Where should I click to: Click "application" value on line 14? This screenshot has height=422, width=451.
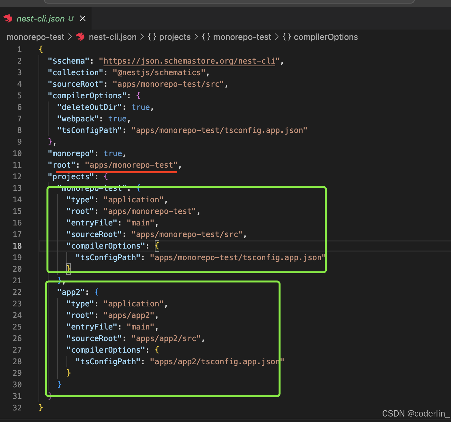134,200
